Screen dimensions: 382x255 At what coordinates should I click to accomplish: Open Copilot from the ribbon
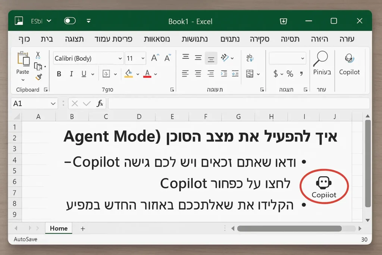(349, 64)
